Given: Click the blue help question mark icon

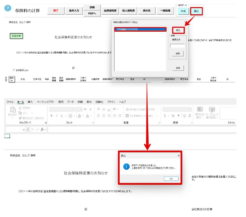Looking at the screenshot, I should click(x=8, y=8).
